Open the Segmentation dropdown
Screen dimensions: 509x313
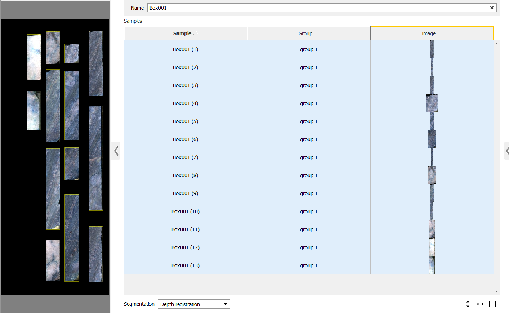(194, 304)
